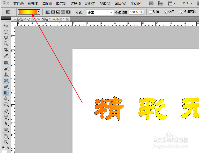199x153 pixels.
Task: Open the 视图(V) menu
Action: pos(105,3)
